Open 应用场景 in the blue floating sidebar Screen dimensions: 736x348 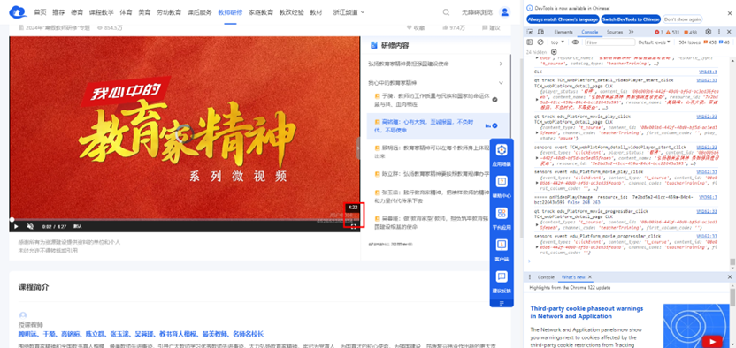click(x=502, y=155)
